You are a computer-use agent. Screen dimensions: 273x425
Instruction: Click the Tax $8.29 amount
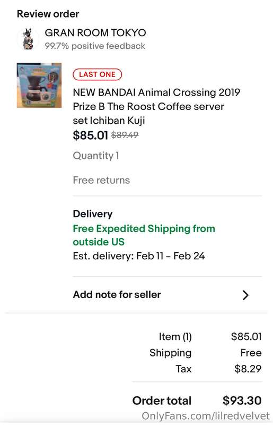(248, 369)
